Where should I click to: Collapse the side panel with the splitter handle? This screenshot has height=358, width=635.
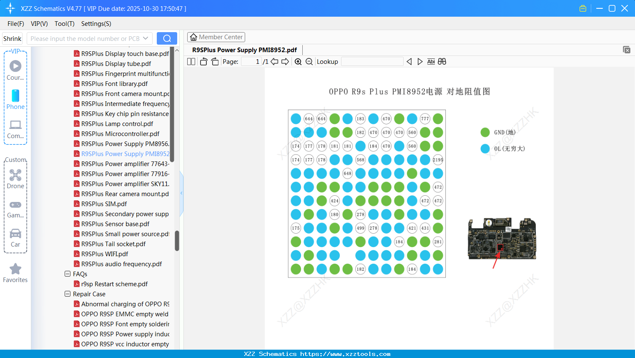click(x=181, y=193)
